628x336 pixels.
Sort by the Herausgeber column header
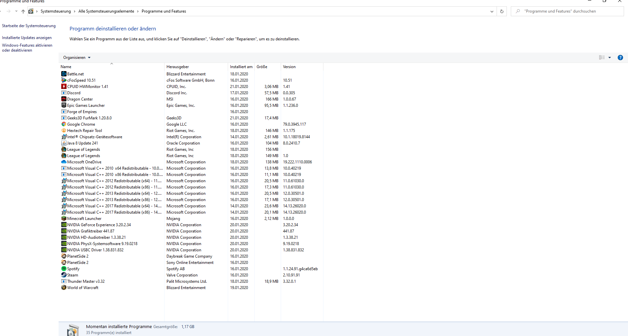(196, 66)
